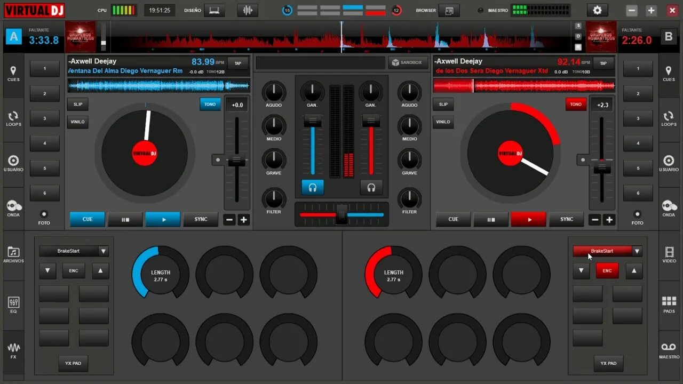Select previous effect on right FX panel
Screen dimensions: 683x384
click(x=581, y=270)
